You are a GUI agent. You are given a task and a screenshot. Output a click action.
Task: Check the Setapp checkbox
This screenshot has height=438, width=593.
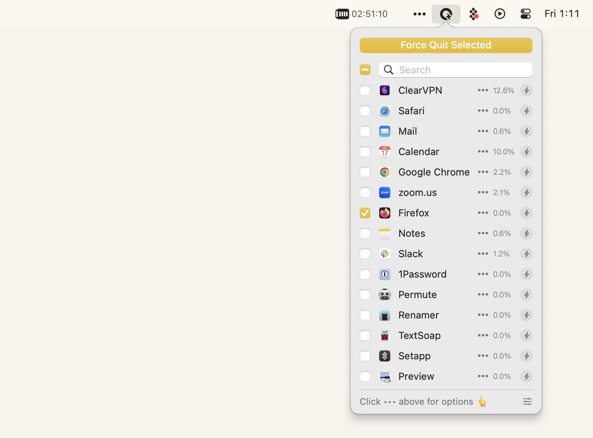(365, 356)
